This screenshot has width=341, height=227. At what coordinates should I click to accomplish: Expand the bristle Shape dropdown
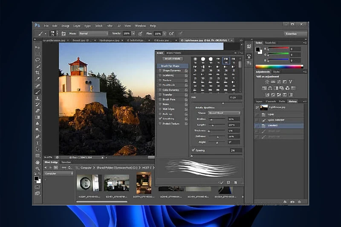(x=224, y=113)
